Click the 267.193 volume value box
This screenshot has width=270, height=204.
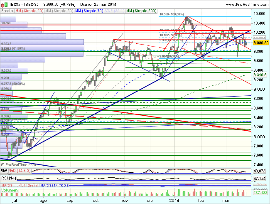point(260,192)
